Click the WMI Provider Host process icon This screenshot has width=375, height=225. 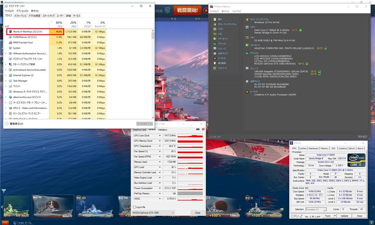coord(10,42)
